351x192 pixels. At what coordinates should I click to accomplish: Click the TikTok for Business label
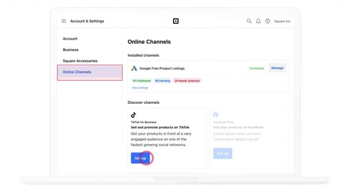[144, 122]
